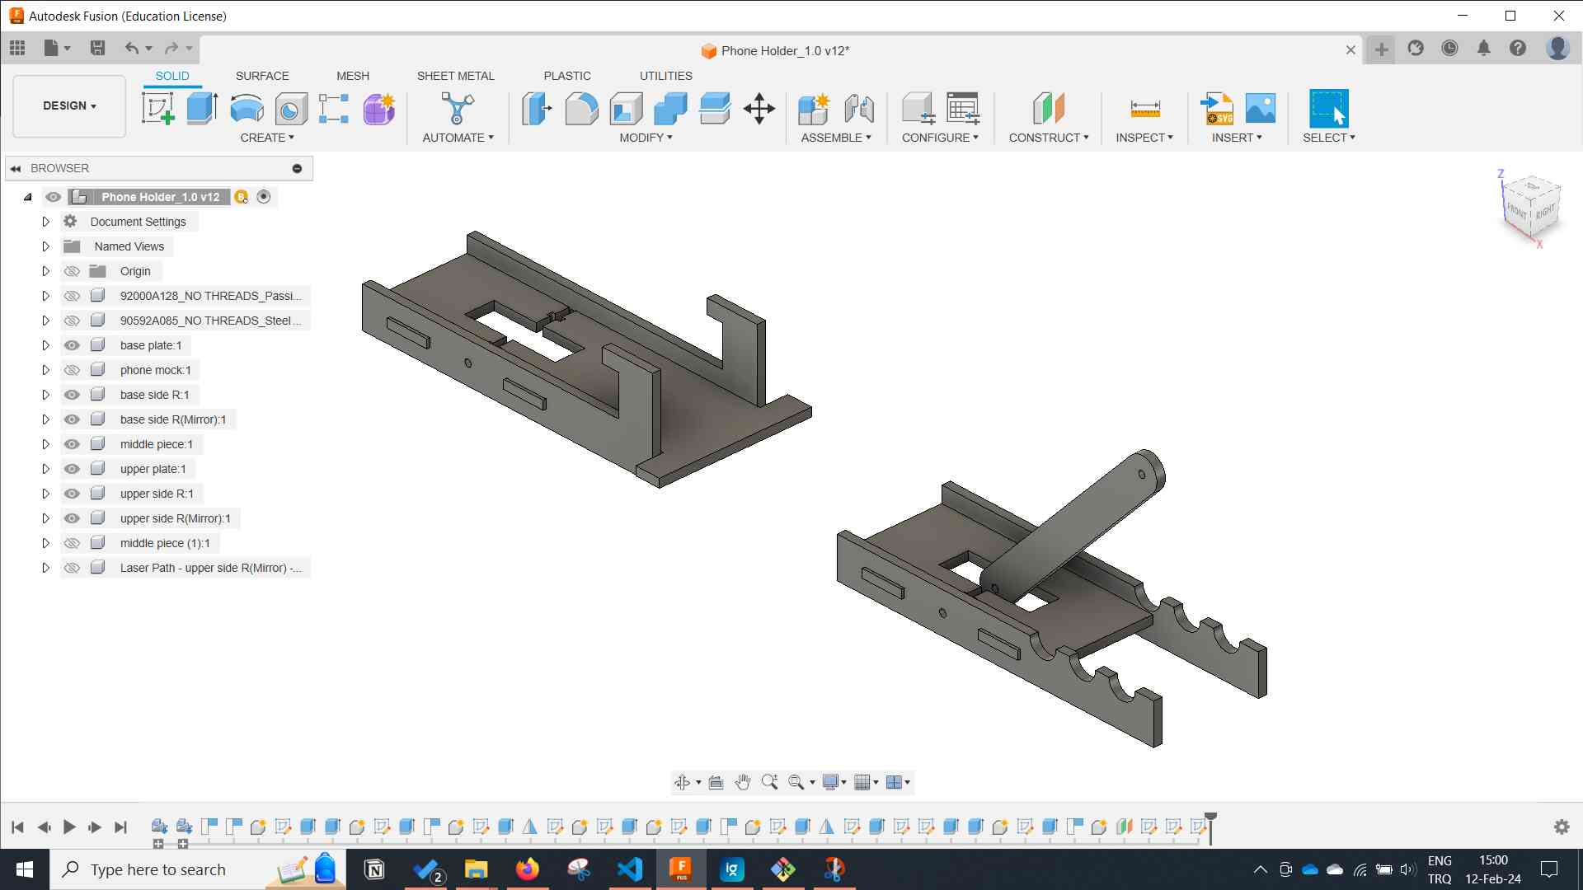Expand the Named Views node
This screenshot has width=1583, height=890.
pos(45,246)
